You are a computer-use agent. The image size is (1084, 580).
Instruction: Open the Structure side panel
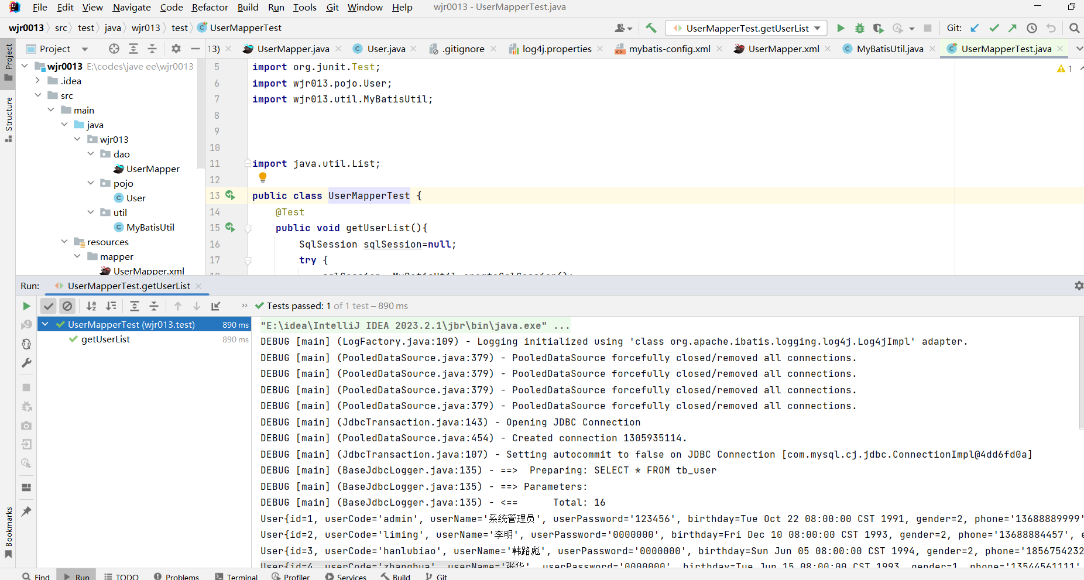click(x=8, y=120)
